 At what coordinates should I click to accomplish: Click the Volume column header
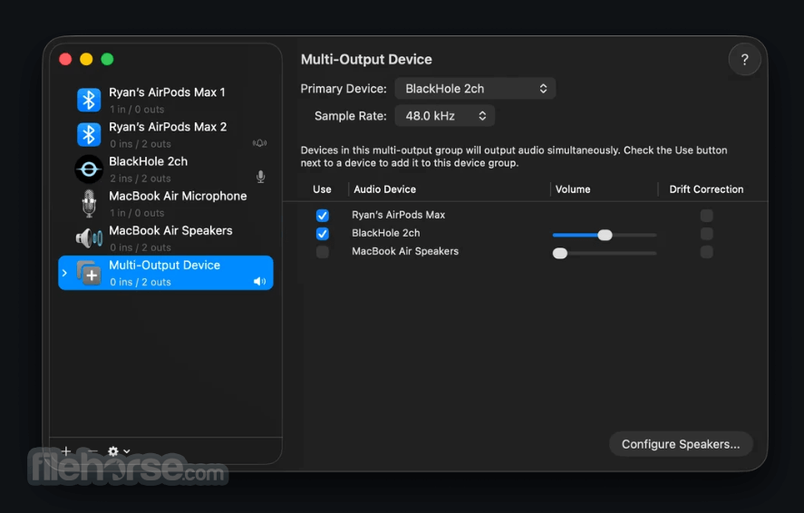(x=573, y=189)
